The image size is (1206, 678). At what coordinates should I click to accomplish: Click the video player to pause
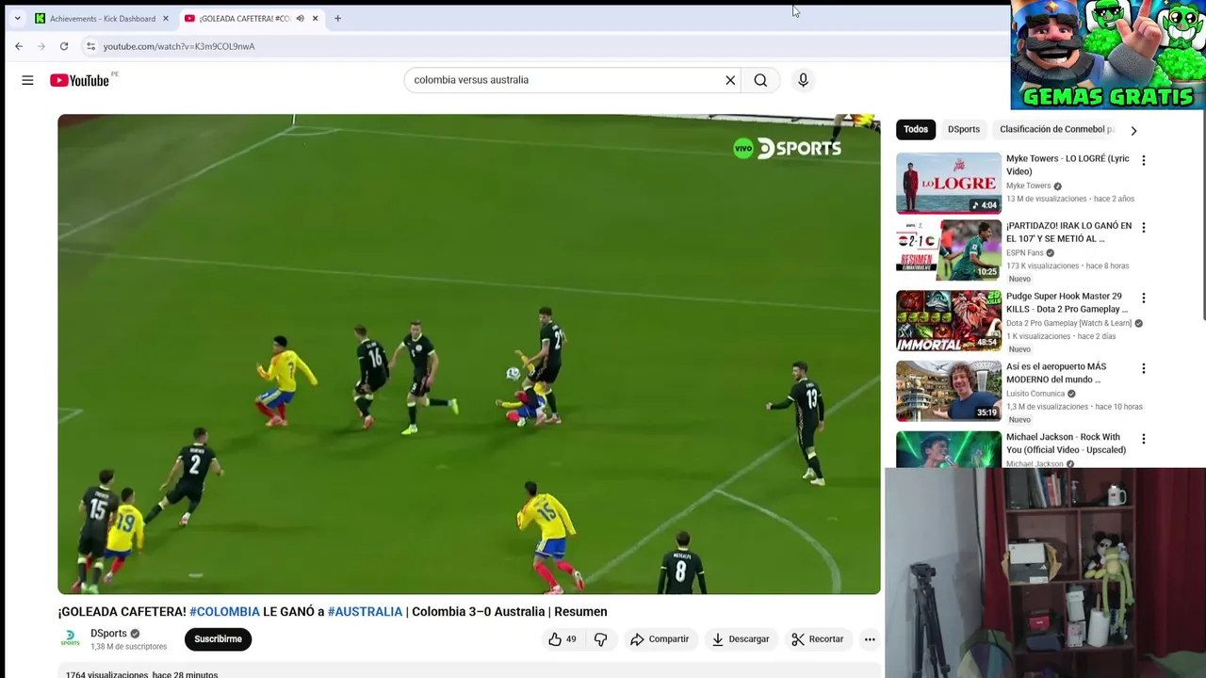(469, 354)
